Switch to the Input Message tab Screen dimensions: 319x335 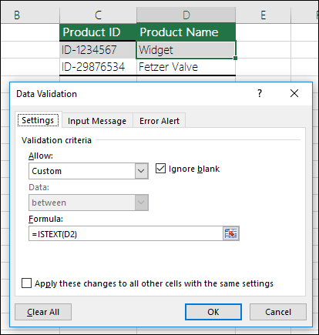coord(97,121)
